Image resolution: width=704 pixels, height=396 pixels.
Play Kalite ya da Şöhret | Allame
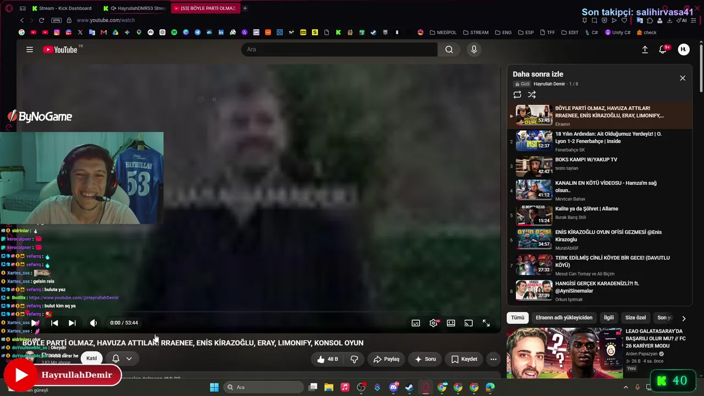[x=599, y=215]
